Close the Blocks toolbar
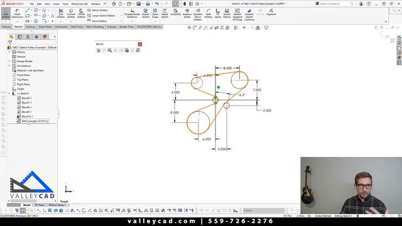402x226 pixels. [x=140, y=44]
